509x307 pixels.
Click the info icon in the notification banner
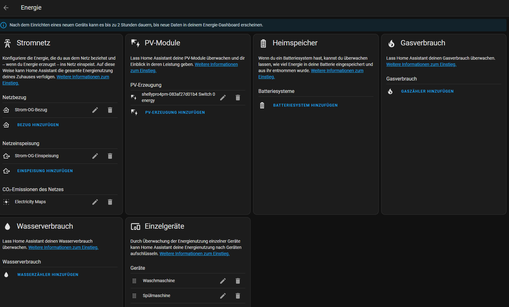click(3, 25)
